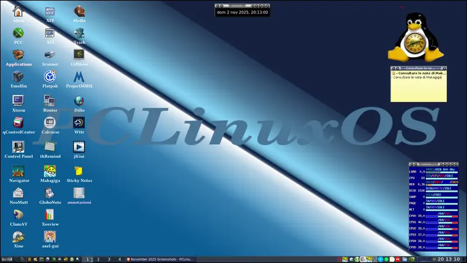Open the Media desktop icon
467x263 pixels.
tap(79, 12)
